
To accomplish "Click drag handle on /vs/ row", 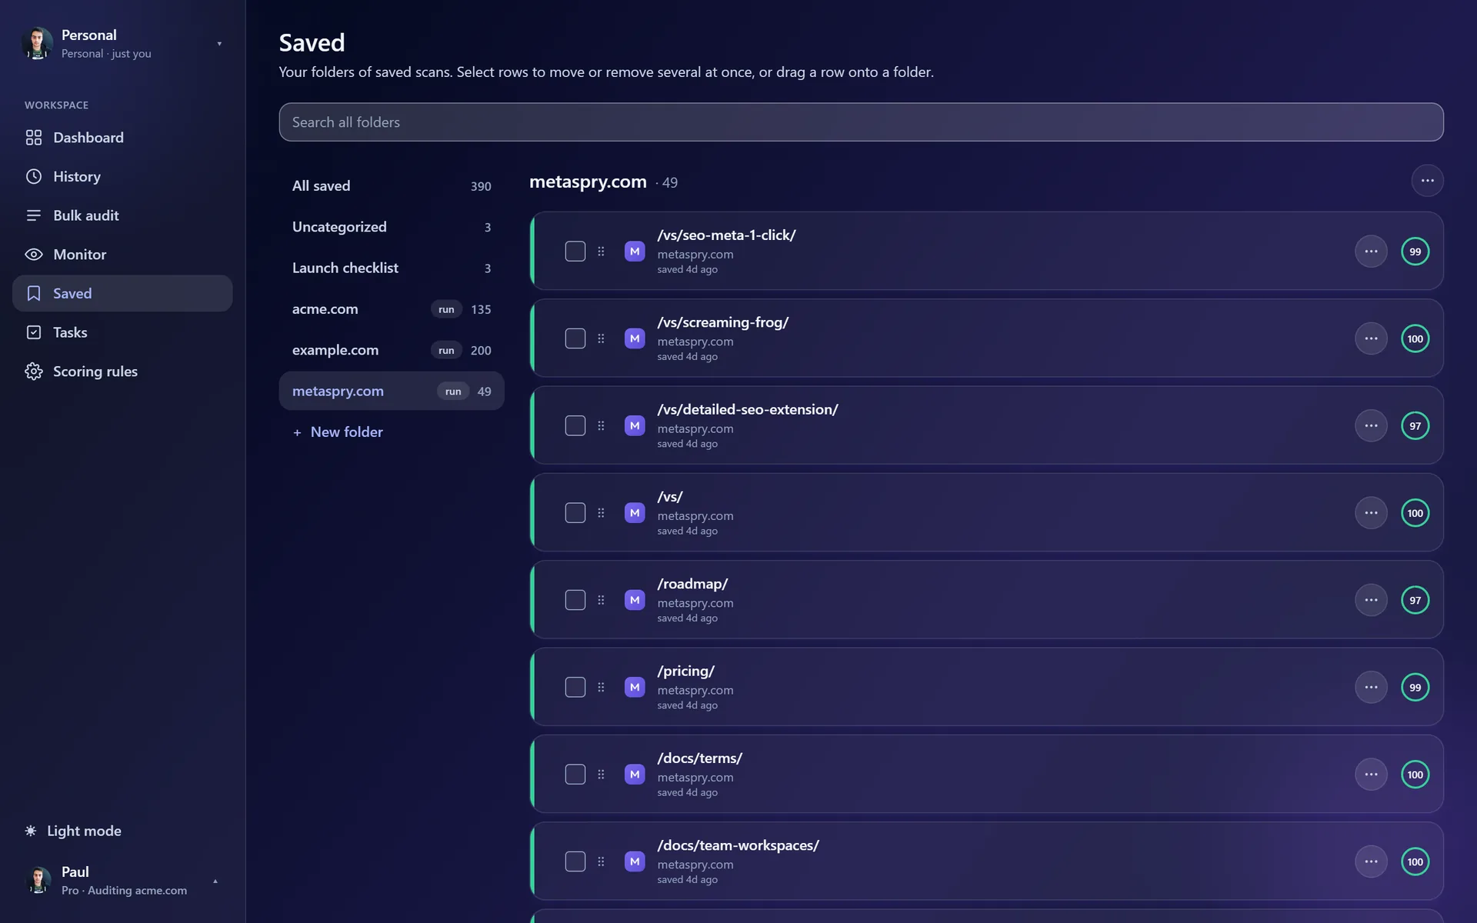I will (601, 513).
